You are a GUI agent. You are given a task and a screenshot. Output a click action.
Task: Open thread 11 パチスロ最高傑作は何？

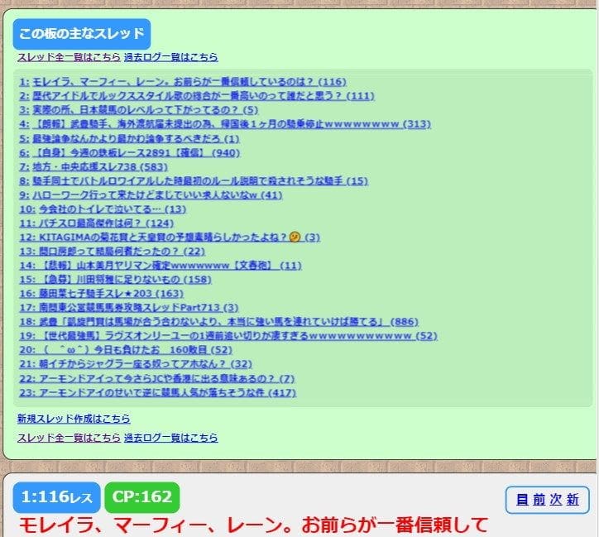[x=96, y=223]
